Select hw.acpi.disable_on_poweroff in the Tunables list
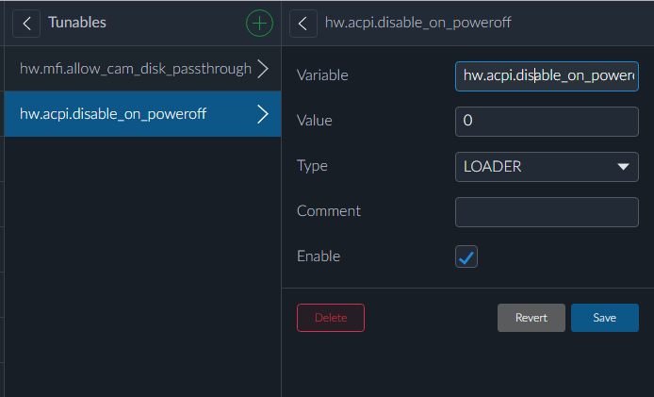The width and height of the screenshot is (654, 397). click(x=113, y=114)
